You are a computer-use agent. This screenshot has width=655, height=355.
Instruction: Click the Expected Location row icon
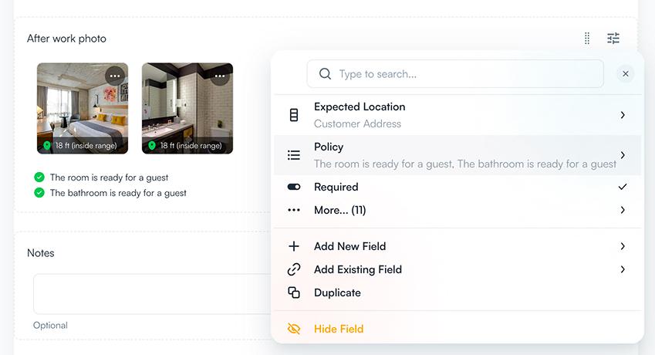tap(294, 115)
